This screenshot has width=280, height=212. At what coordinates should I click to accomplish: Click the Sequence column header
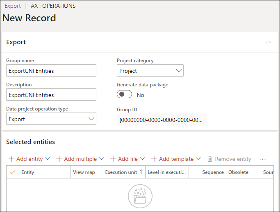click(213, 172)
